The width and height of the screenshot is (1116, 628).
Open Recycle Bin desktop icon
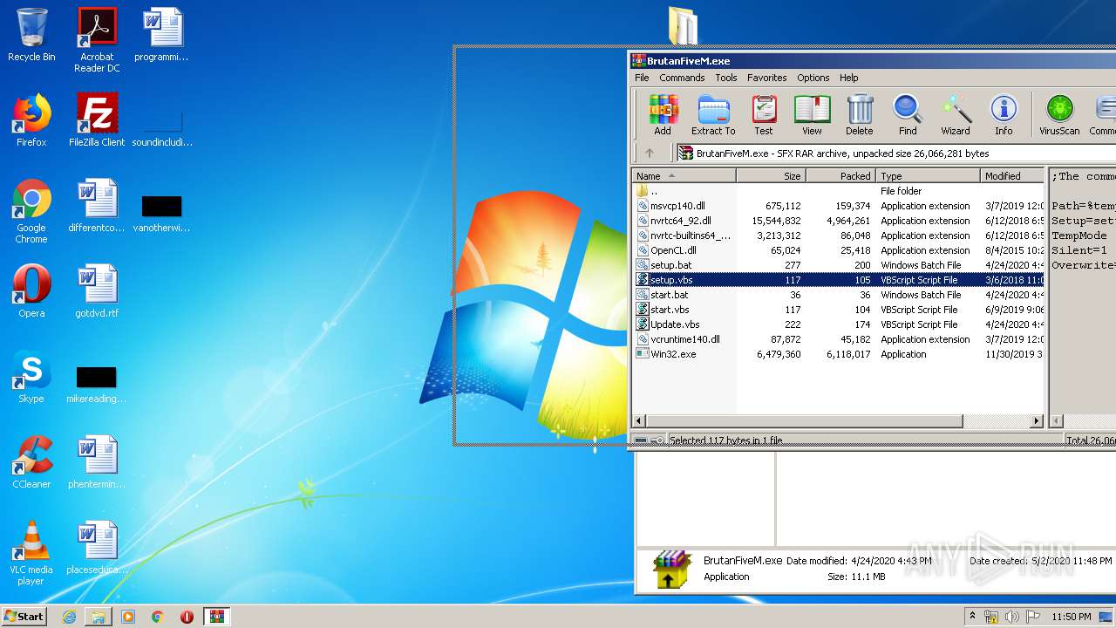tap(31, 35)
